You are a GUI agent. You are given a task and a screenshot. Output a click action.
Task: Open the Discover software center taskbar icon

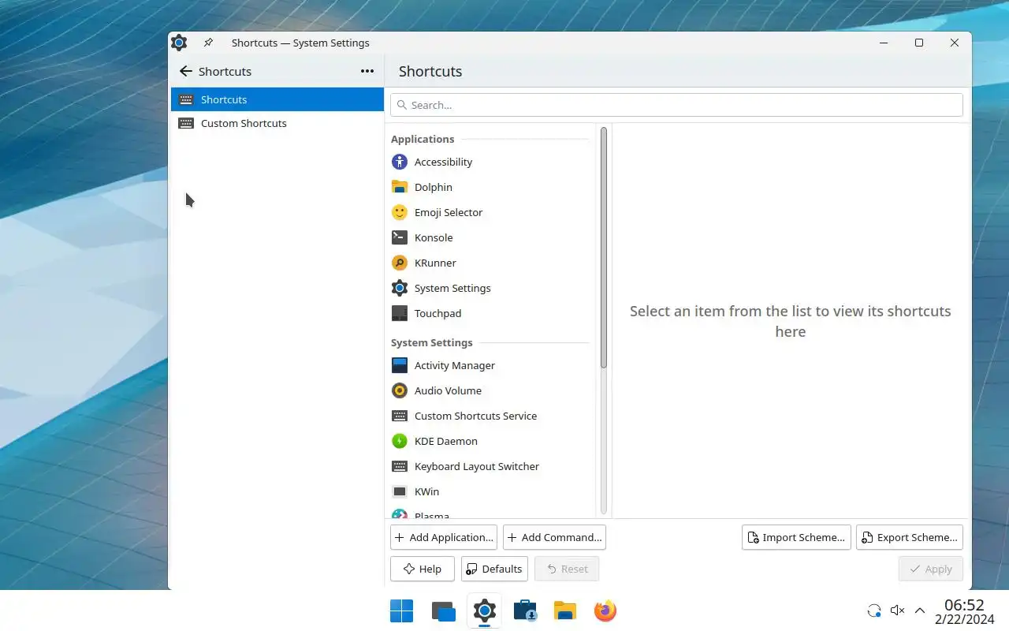pyautogui.click(x=524, y=610)
